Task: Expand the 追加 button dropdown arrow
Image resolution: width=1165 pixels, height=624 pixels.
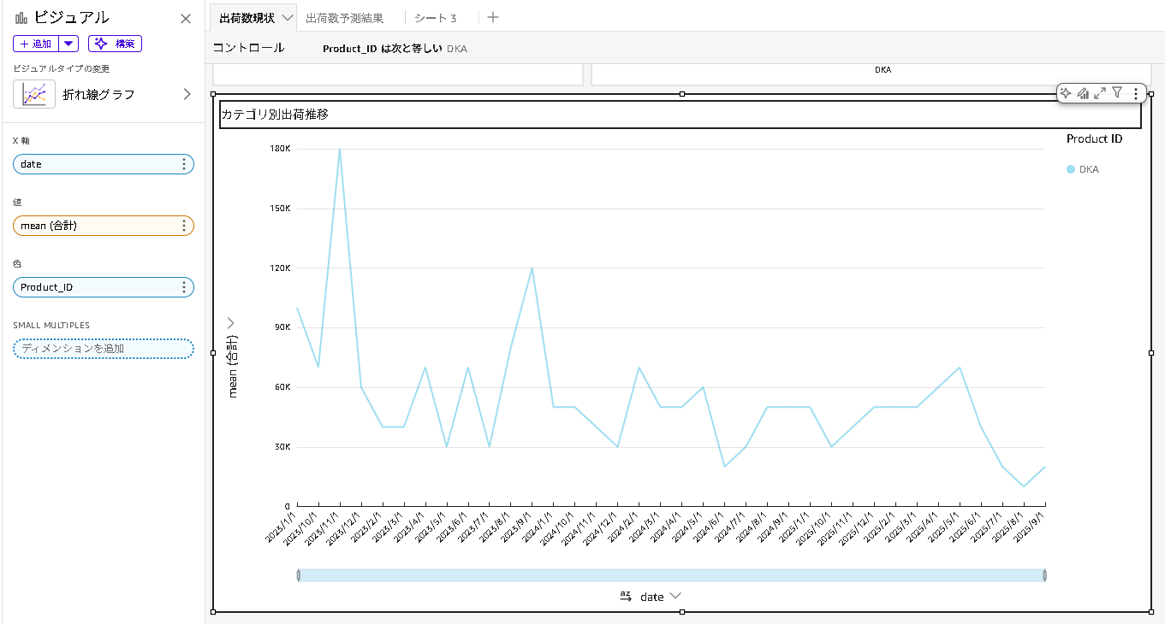Action: [69, 44]
